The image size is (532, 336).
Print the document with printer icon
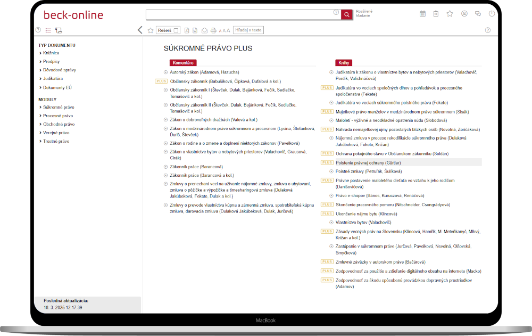(x=213, y=30)
